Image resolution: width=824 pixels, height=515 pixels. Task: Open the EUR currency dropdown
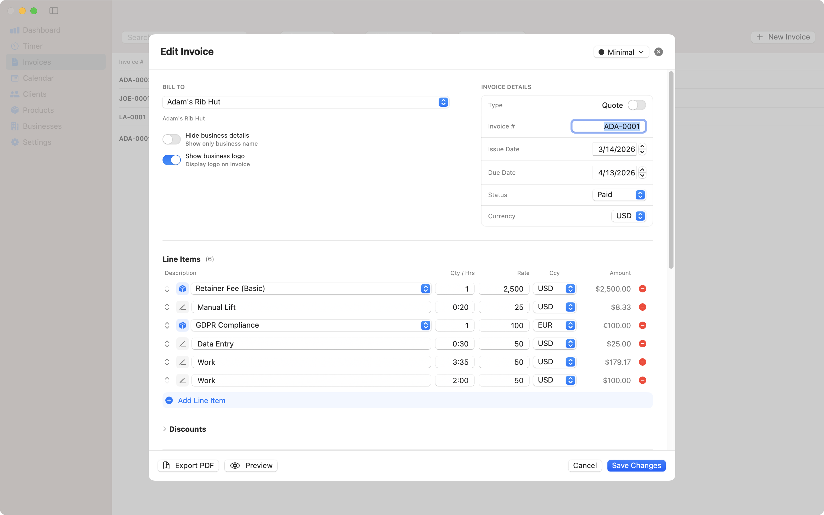(x=554, y=325)
